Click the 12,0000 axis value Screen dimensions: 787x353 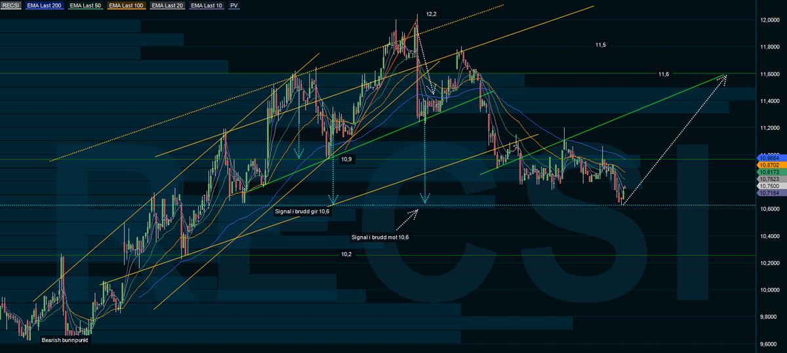[769, 20]
